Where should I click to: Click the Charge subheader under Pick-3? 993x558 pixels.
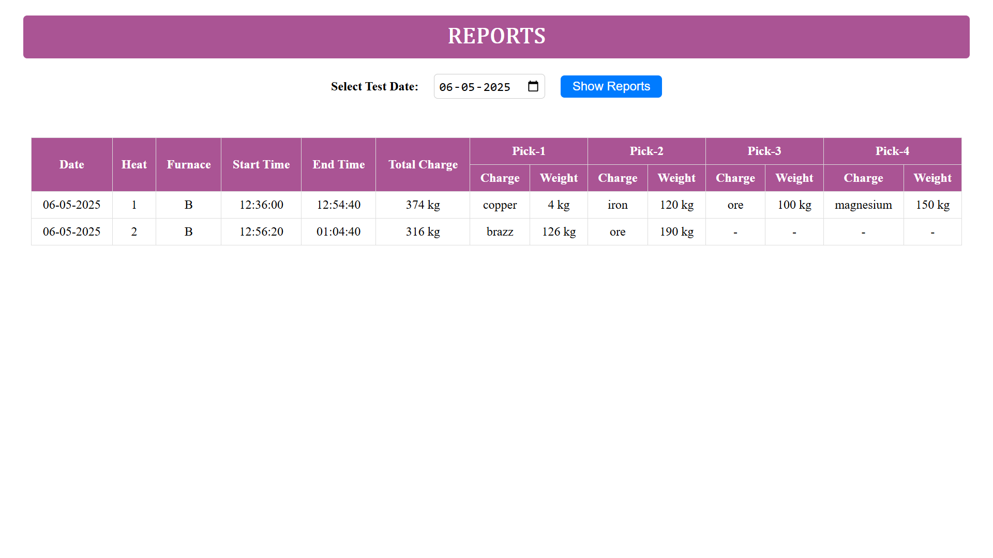point(735,178)
